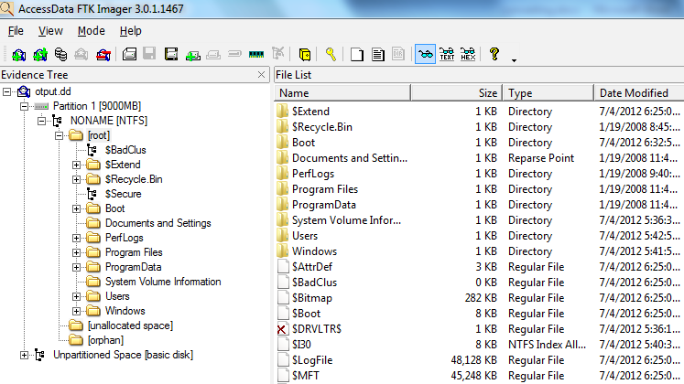Viewport: 684px width, 384px height.
Task: Select $Extend folder in File List
Action: click(x=310, y=112)
